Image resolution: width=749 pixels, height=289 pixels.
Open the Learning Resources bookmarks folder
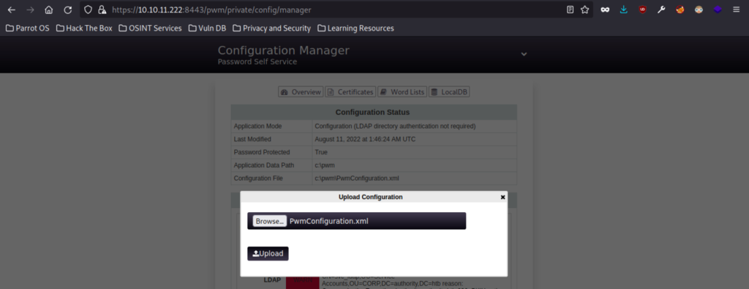point(355,29)
